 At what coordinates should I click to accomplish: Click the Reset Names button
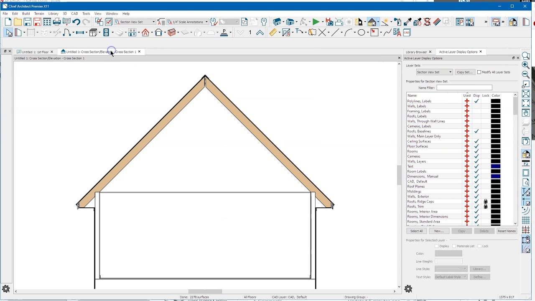click(507, 231)
